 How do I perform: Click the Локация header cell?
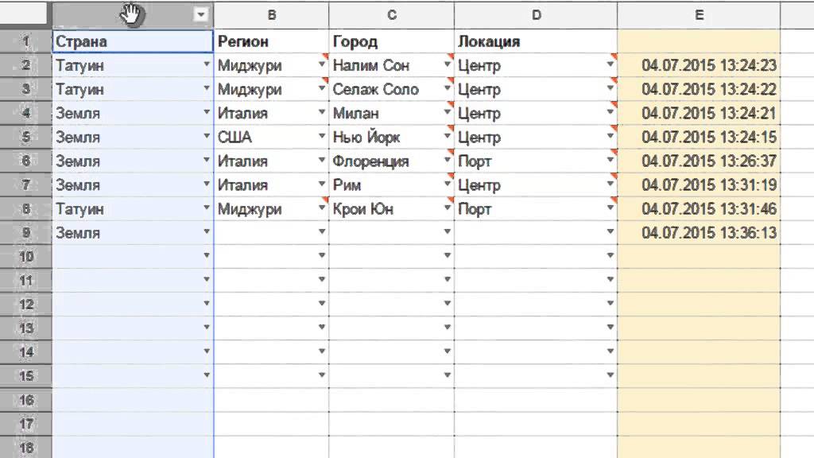pos(536,41)
